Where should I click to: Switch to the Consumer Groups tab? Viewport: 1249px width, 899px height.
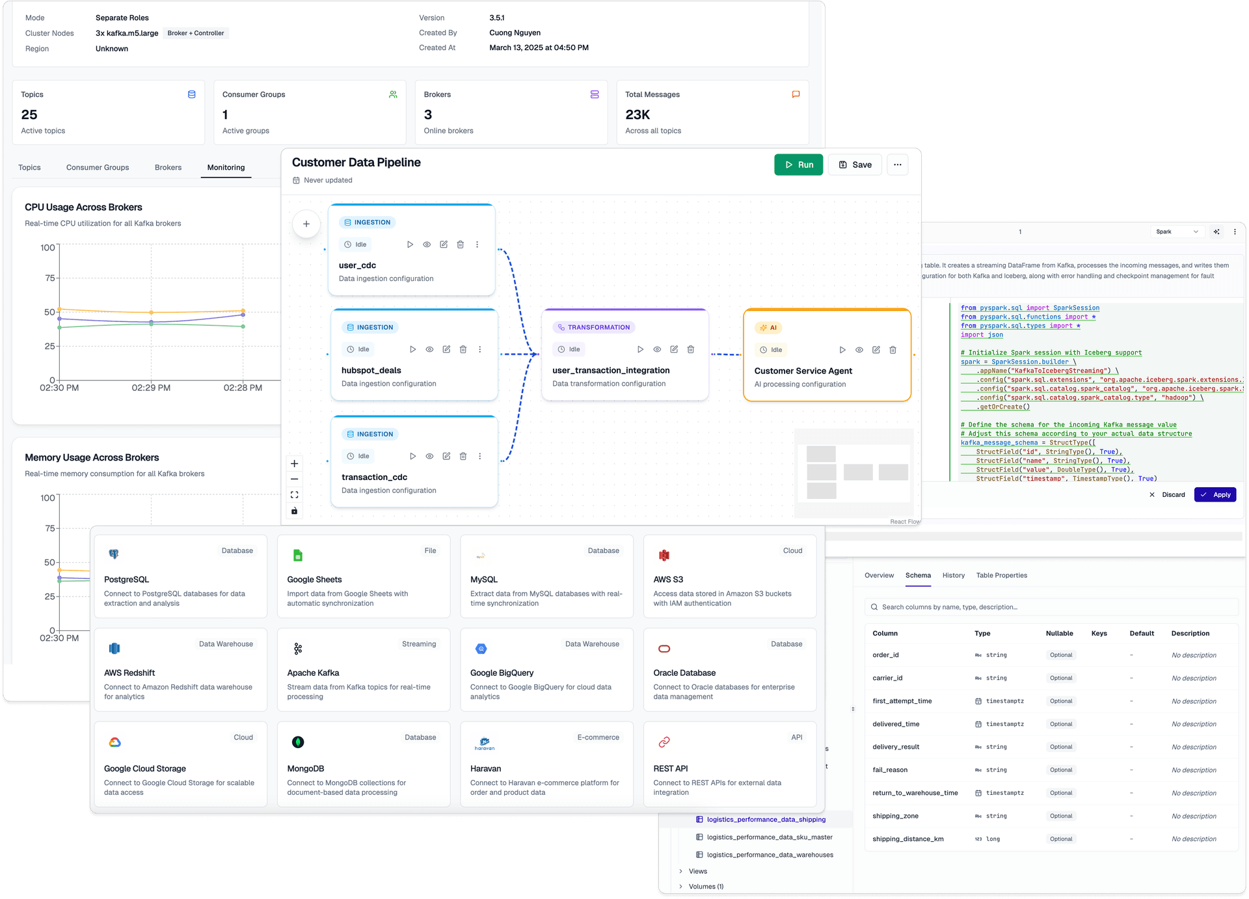pyautogui.click(x=97, y=167)
